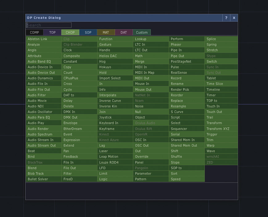Add a Math operator
268x217 pixels.
[x=151, y=56]
